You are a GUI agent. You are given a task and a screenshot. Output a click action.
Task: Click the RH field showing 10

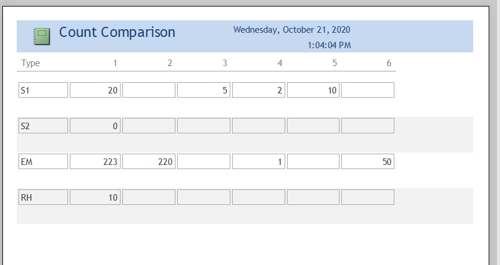[95, 197]
